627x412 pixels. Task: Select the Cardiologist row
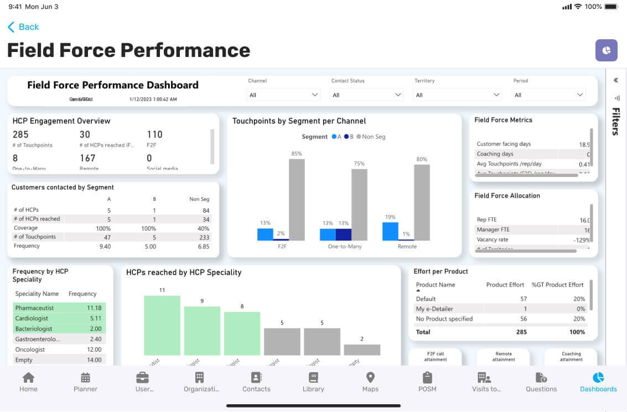[x=59, y=319]
